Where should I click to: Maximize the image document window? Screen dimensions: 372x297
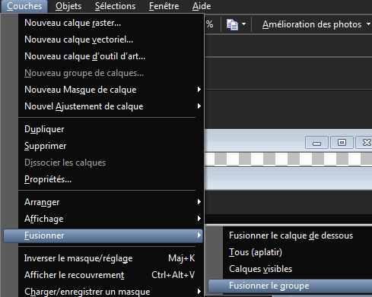point(342,143)
